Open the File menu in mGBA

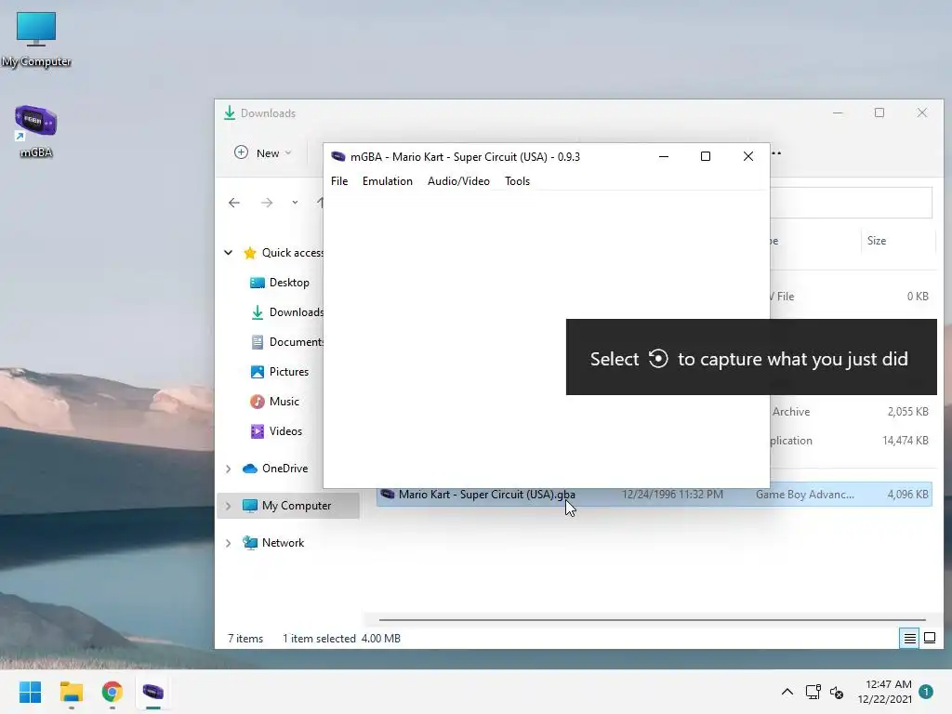click(339, 181)
